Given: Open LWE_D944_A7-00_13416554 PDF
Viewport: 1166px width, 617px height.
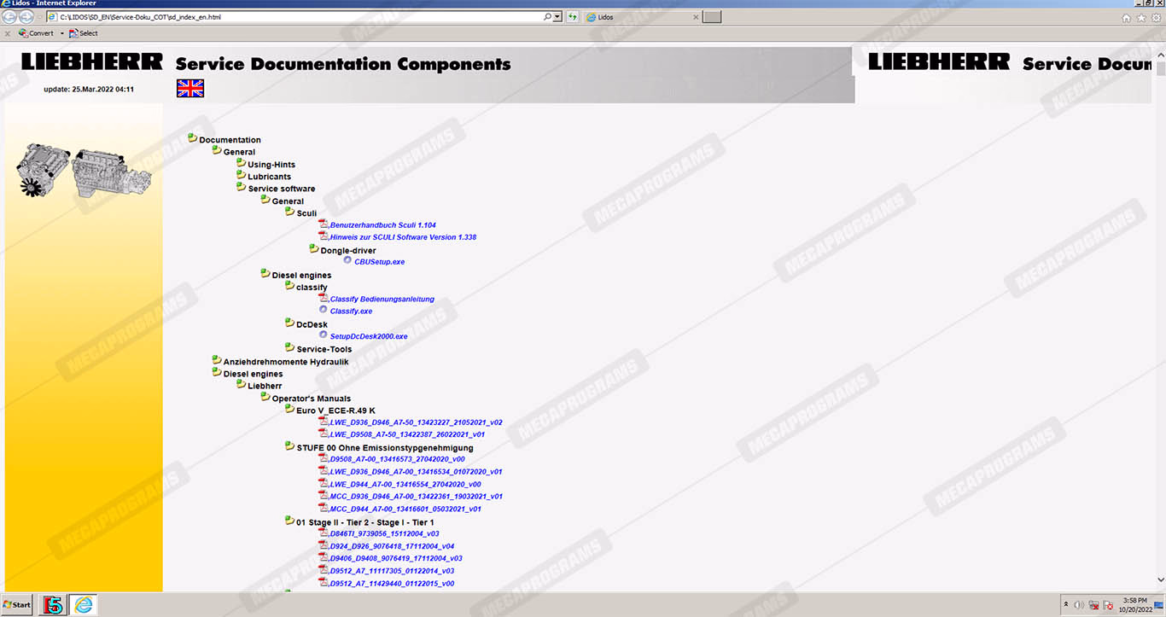Looking at the screenshot, I should click(405, 484).
